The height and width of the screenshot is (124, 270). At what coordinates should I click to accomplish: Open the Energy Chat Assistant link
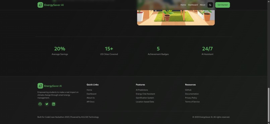pyautogui.click(x=145, y=94)
